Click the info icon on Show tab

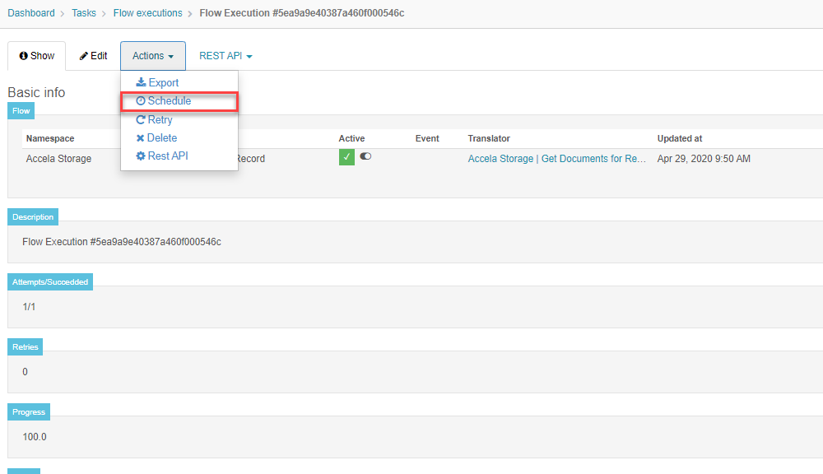point(24,56)
